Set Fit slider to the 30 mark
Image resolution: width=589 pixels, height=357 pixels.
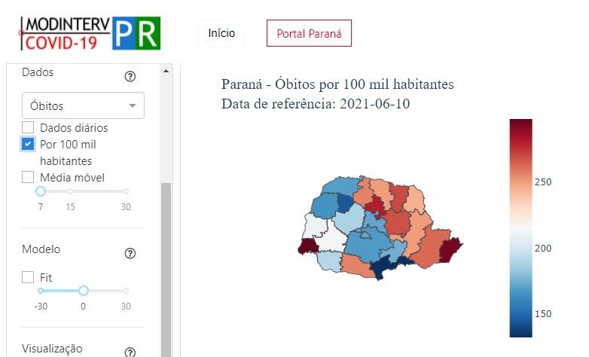(126, 291)
